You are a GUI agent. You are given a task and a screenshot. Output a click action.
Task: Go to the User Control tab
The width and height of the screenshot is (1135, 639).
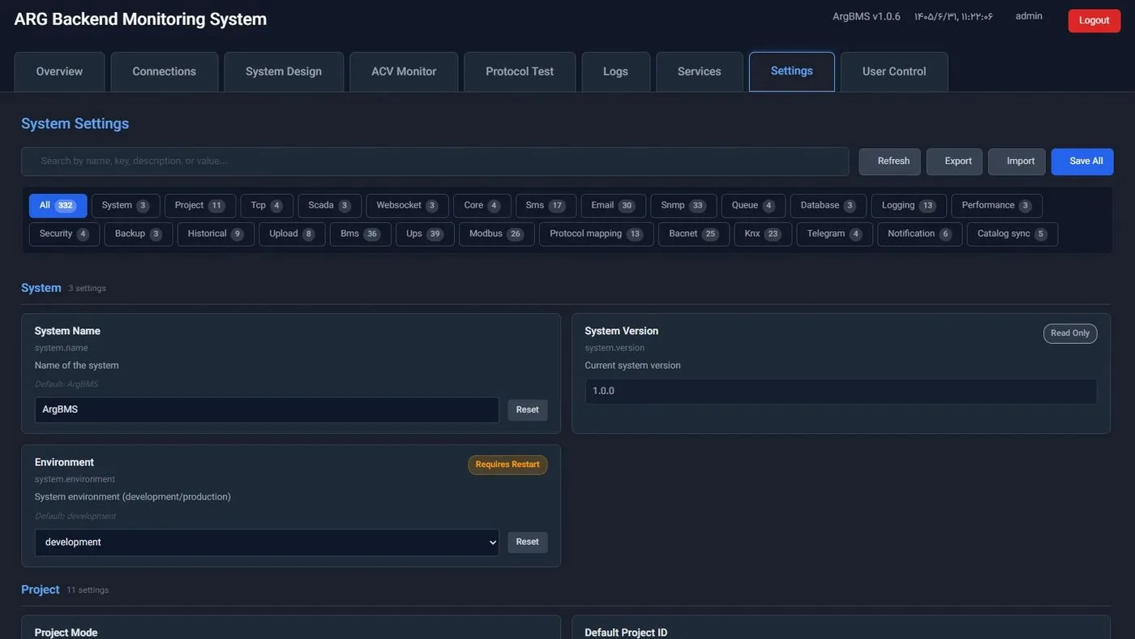click(894, 71)
